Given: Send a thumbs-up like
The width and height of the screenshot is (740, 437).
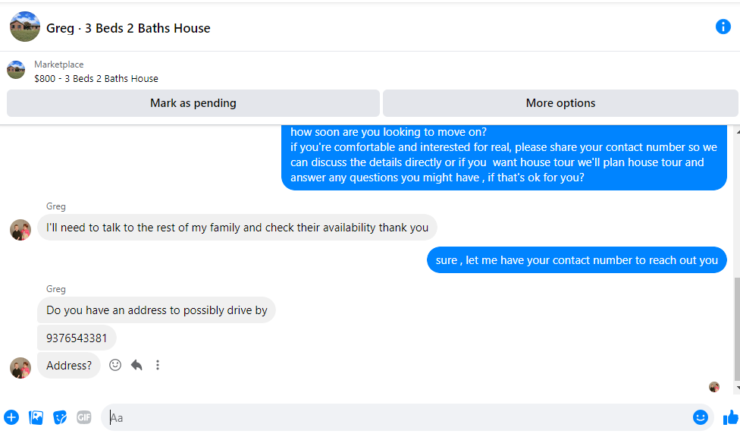Looking at the screenshot, I should pos(731,417).
